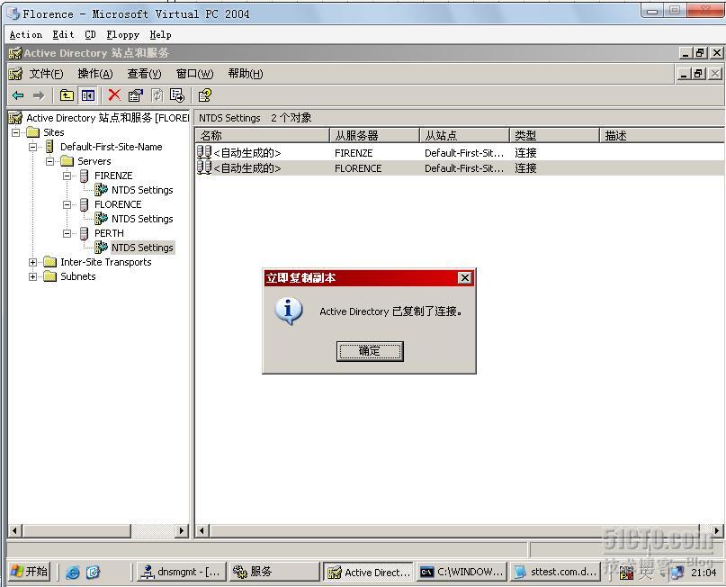
Task: Select FLORENCE server cell in list
Action: (358, 168)
